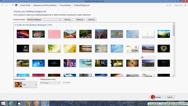Open the Picture position Fill dropdown
The width and height of the screenshot is (188, 106).
point(25,85)
